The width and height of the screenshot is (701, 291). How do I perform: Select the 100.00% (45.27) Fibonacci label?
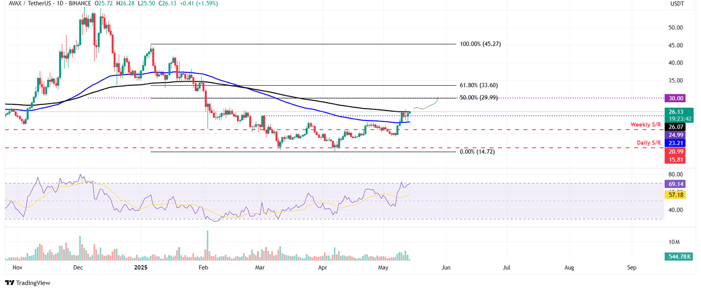[x=480, y=44]
